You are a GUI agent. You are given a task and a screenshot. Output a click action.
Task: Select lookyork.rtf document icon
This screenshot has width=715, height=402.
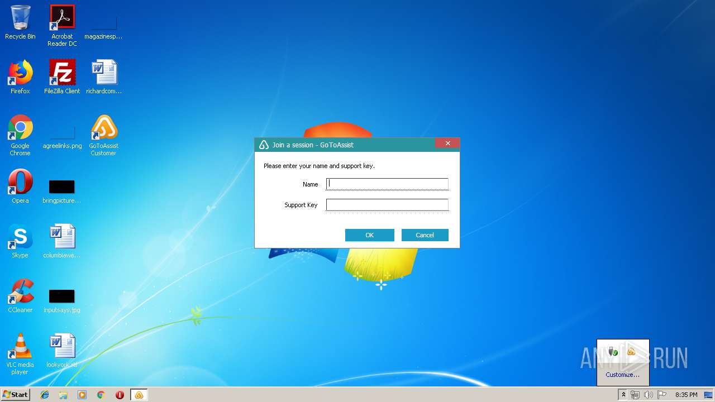(62, 351)
